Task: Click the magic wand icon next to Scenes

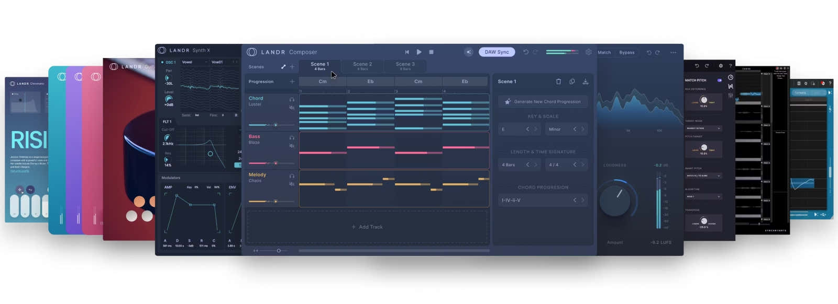Action: point(283,67)
